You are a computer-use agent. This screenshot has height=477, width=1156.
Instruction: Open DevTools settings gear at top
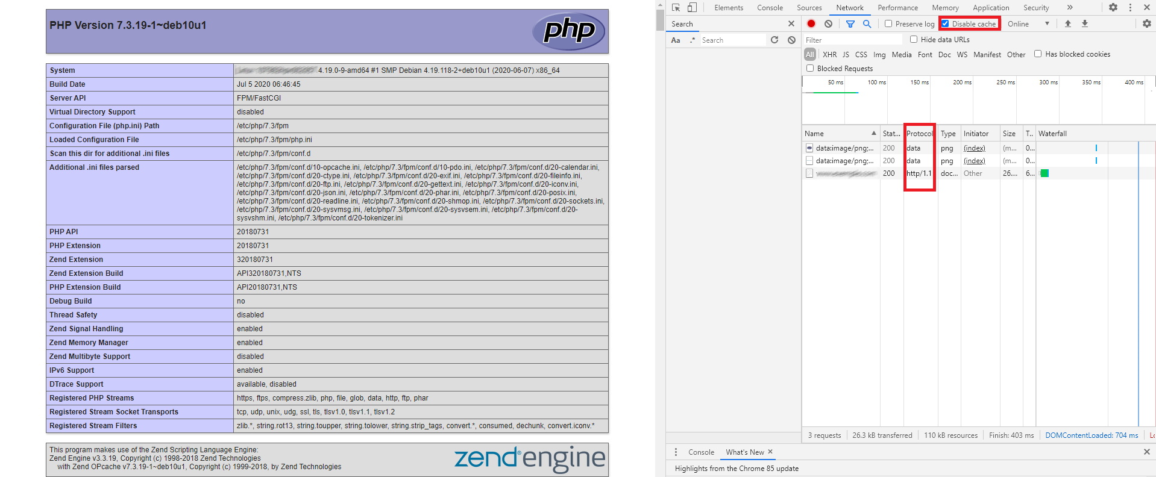(x=1113, y=8)
